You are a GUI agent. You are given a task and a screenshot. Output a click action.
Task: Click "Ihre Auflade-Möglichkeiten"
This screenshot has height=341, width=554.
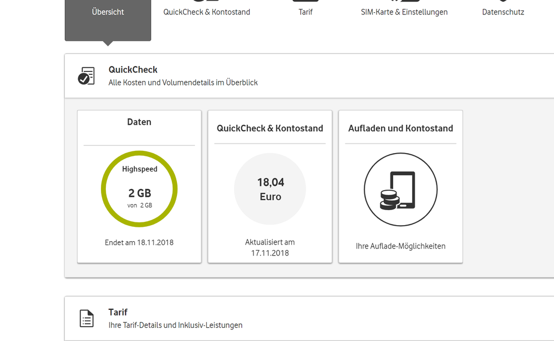click(400, 246)
